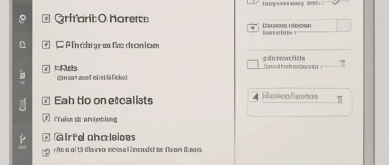This screenshot has height=165, width=389.
Task: Select the document page icon in sidebar
Action: [x=22, y=44]
